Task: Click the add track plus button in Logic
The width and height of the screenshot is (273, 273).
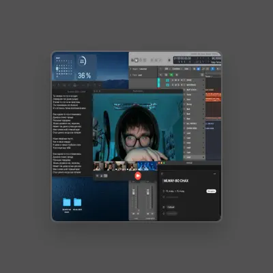Action: point(161,74)
